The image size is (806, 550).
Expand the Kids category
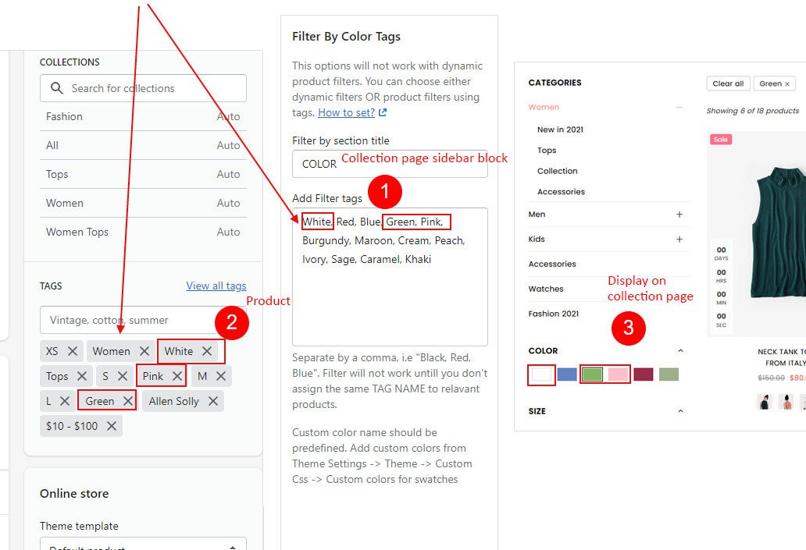pos(679,240)
